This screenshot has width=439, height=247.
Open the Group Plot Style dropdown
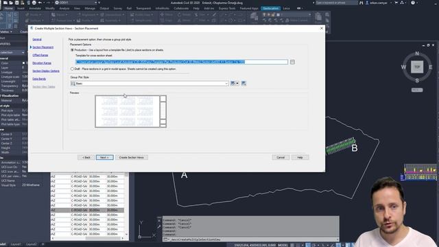coord(150,84)
